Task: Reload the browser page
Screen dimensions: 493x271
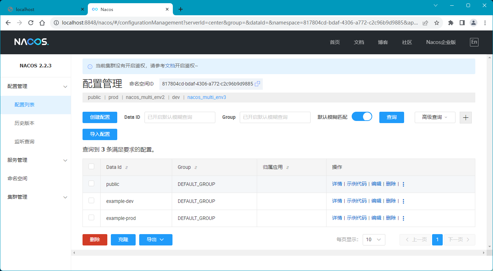Action: [31, 23]
